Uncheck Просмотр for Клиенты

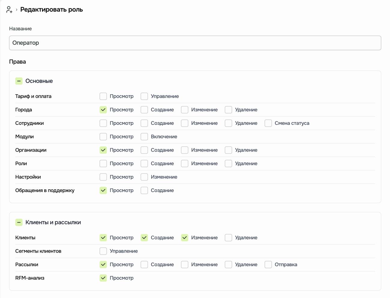click(103, 238)
